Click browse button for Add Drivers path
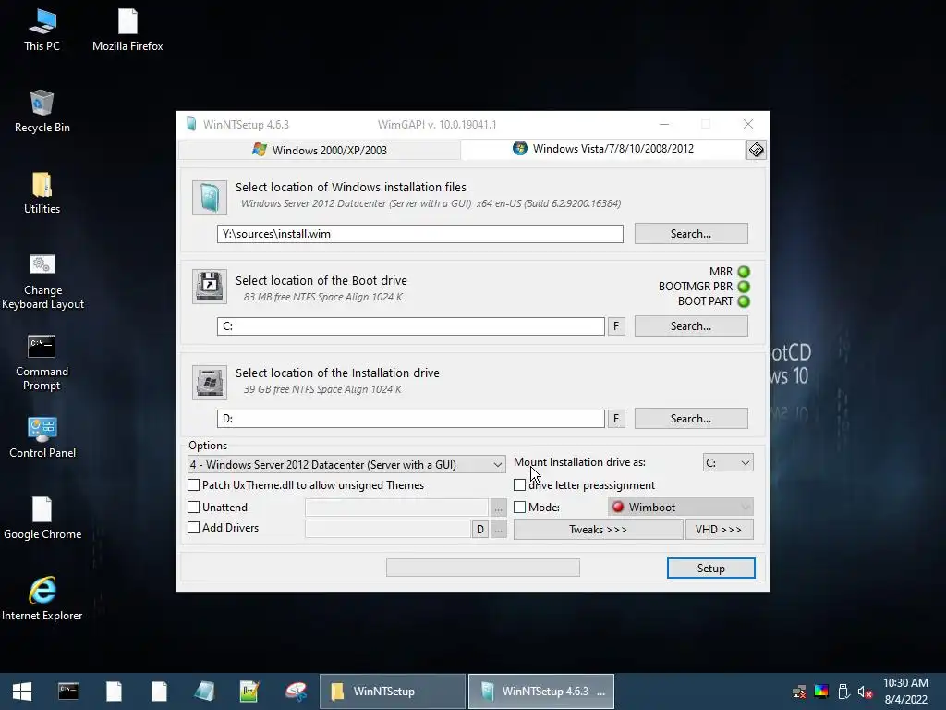This screenshot has height=710, width=946. point(498,530)
